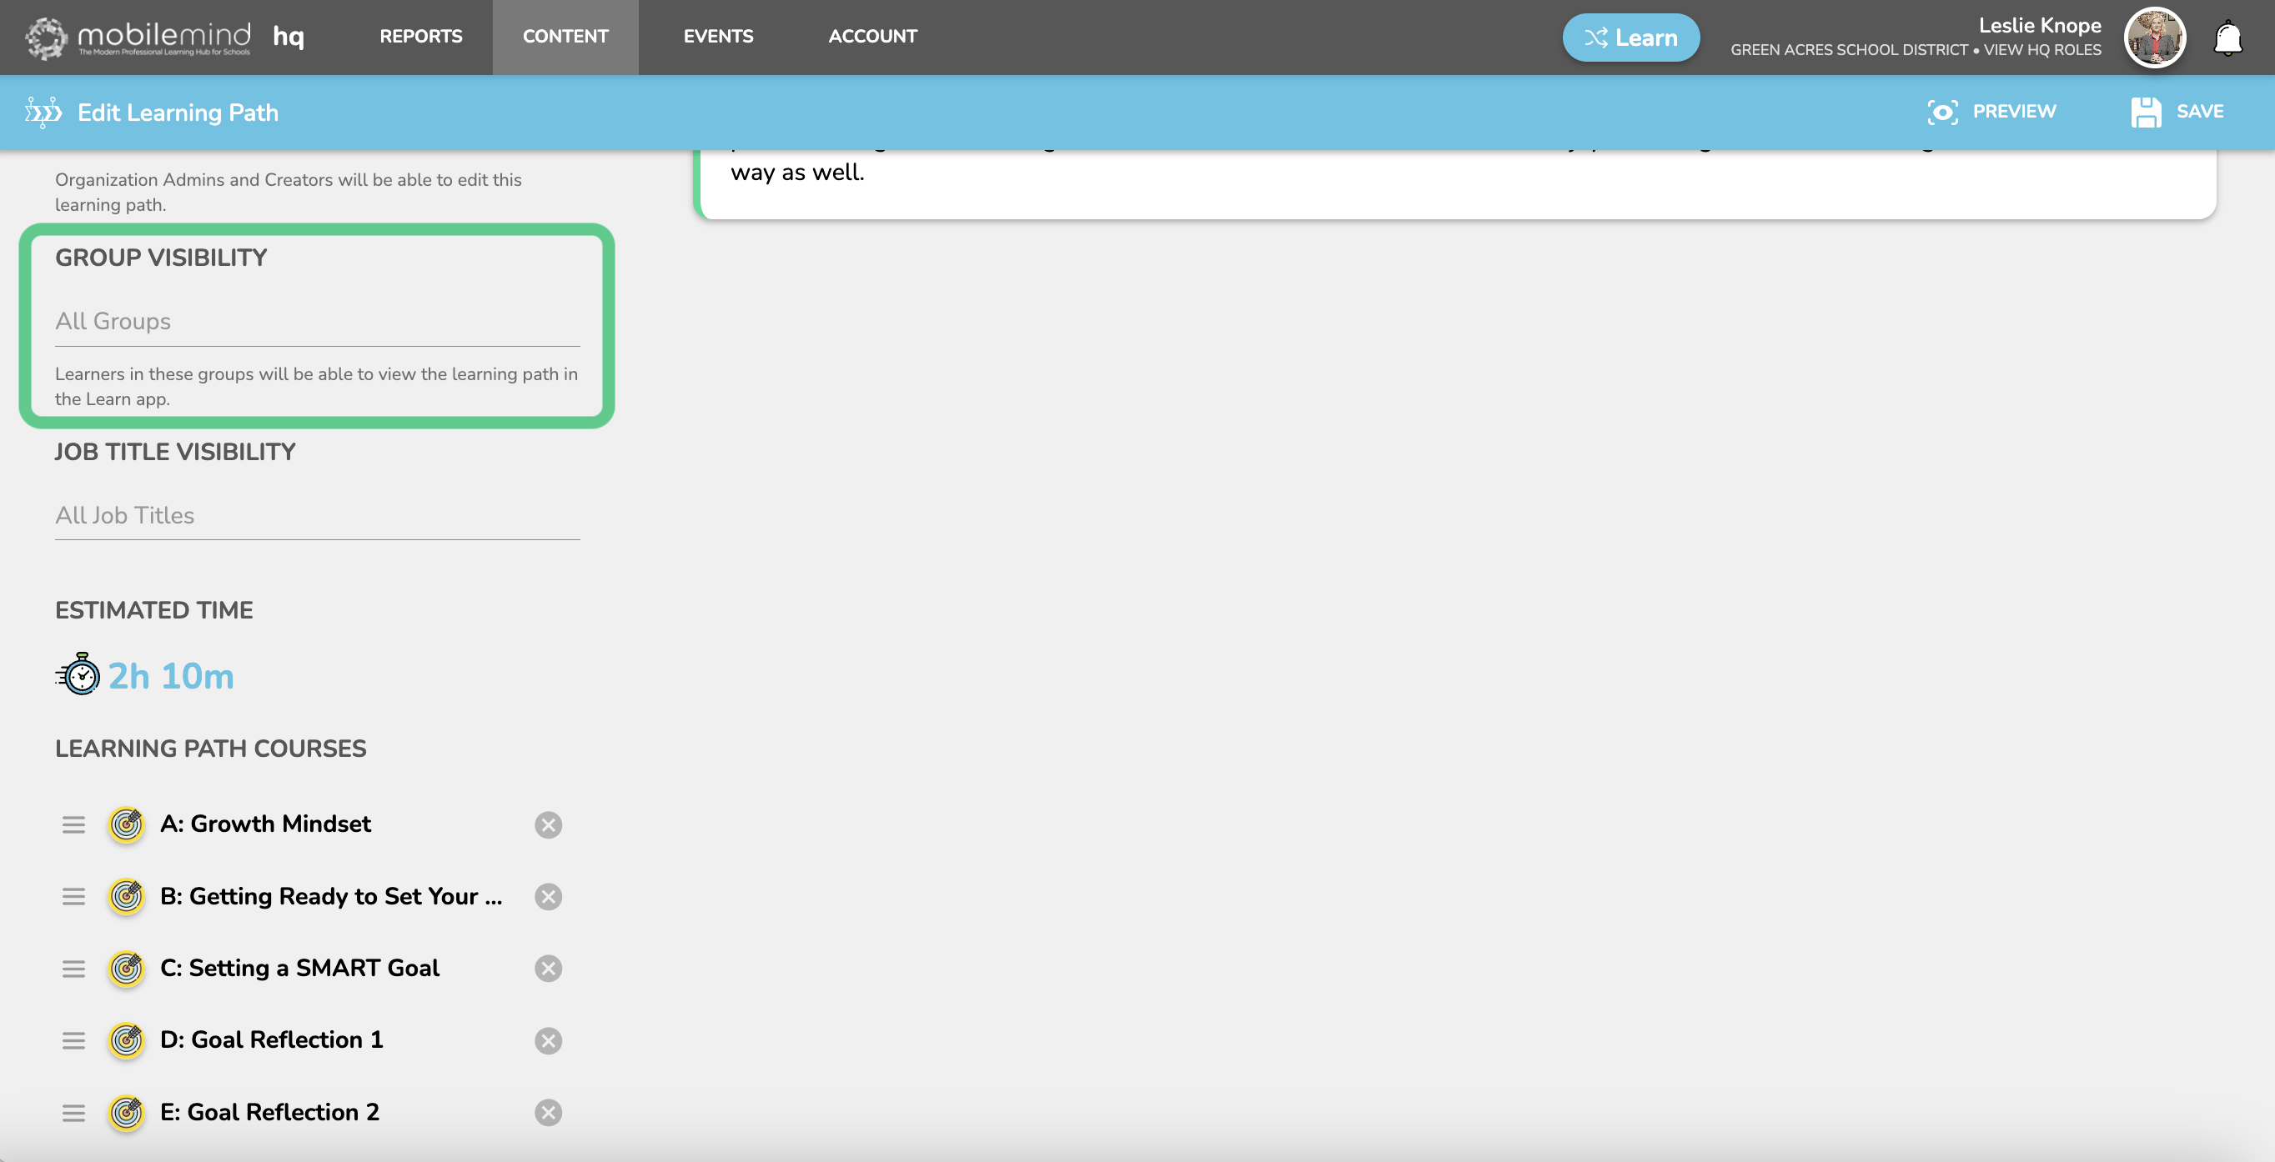Screen dimensions: 2275x1162
Task: Open the All Job Titles dropdown
Action: tap(317, 516)
